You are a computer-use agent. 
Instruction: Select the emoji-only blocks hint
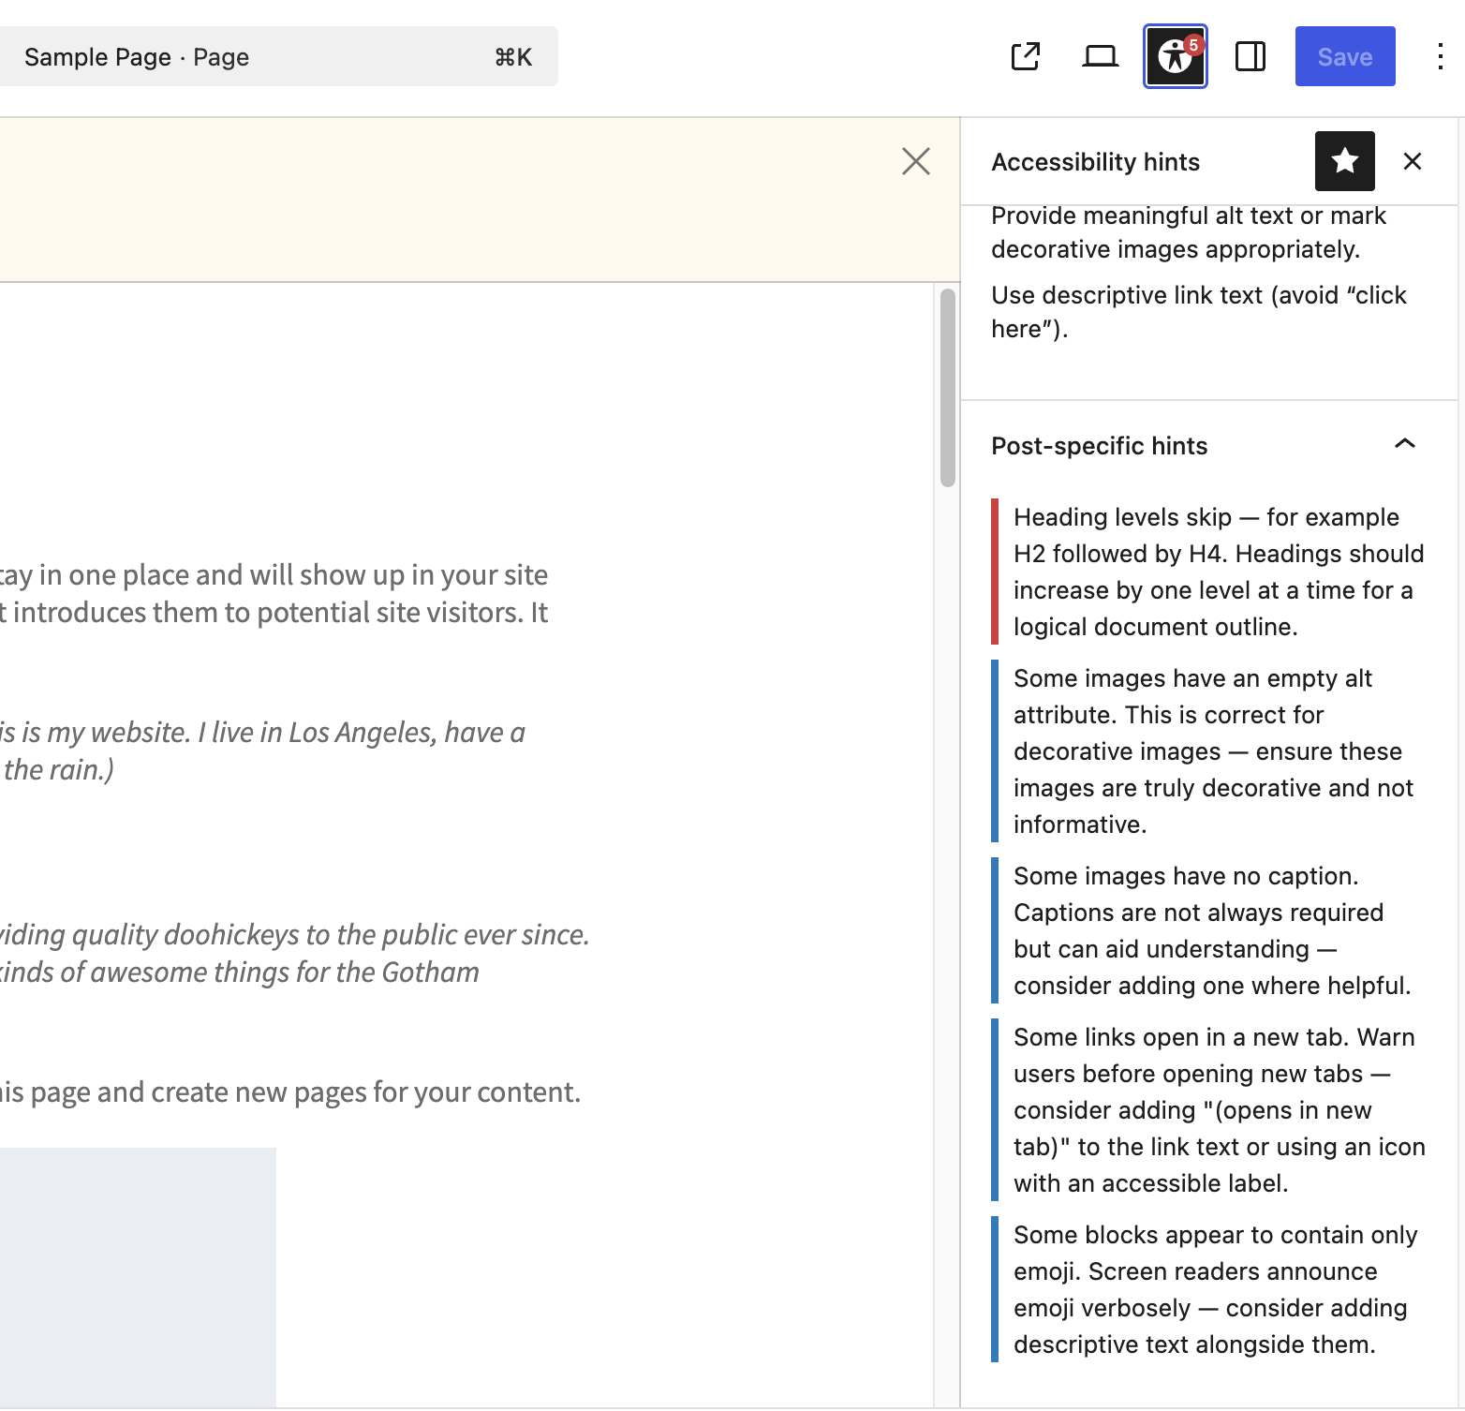click(x=1208, y=1289)
